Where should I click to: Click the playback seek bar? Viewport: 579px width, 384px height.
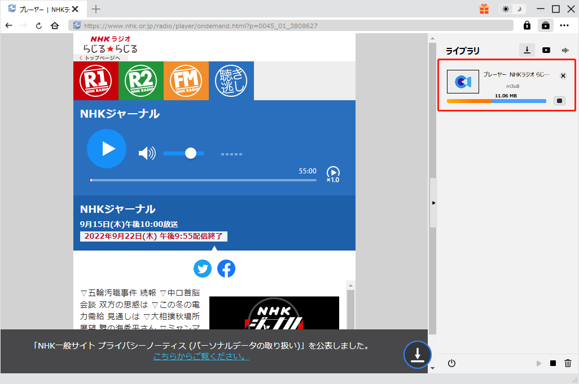coord(203,180)
